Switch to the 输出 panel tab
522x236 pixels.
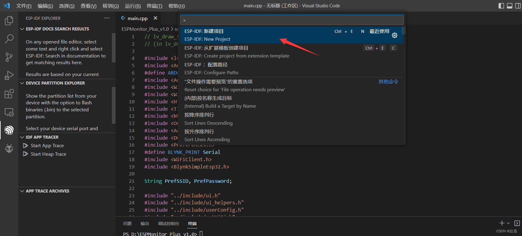tap(145, 224)
